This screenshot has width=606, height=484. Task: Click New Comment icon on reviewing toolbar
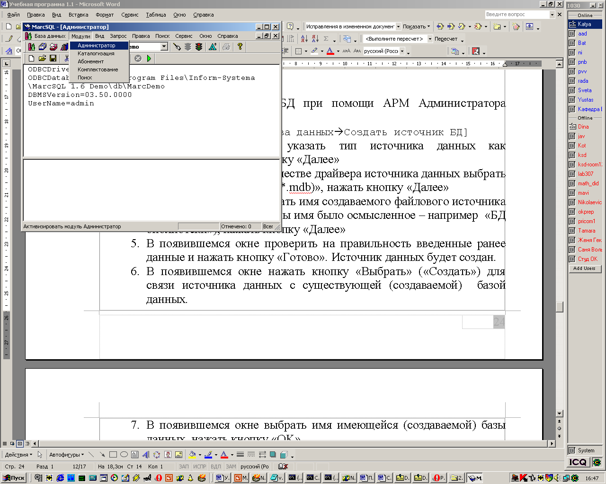tap(497, 26)
